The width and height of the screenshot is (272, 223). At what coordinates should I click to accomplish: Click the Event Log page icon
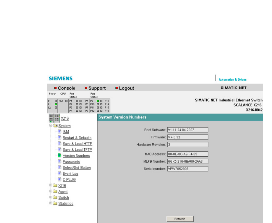pyautogui.click(x=60, y=173)
